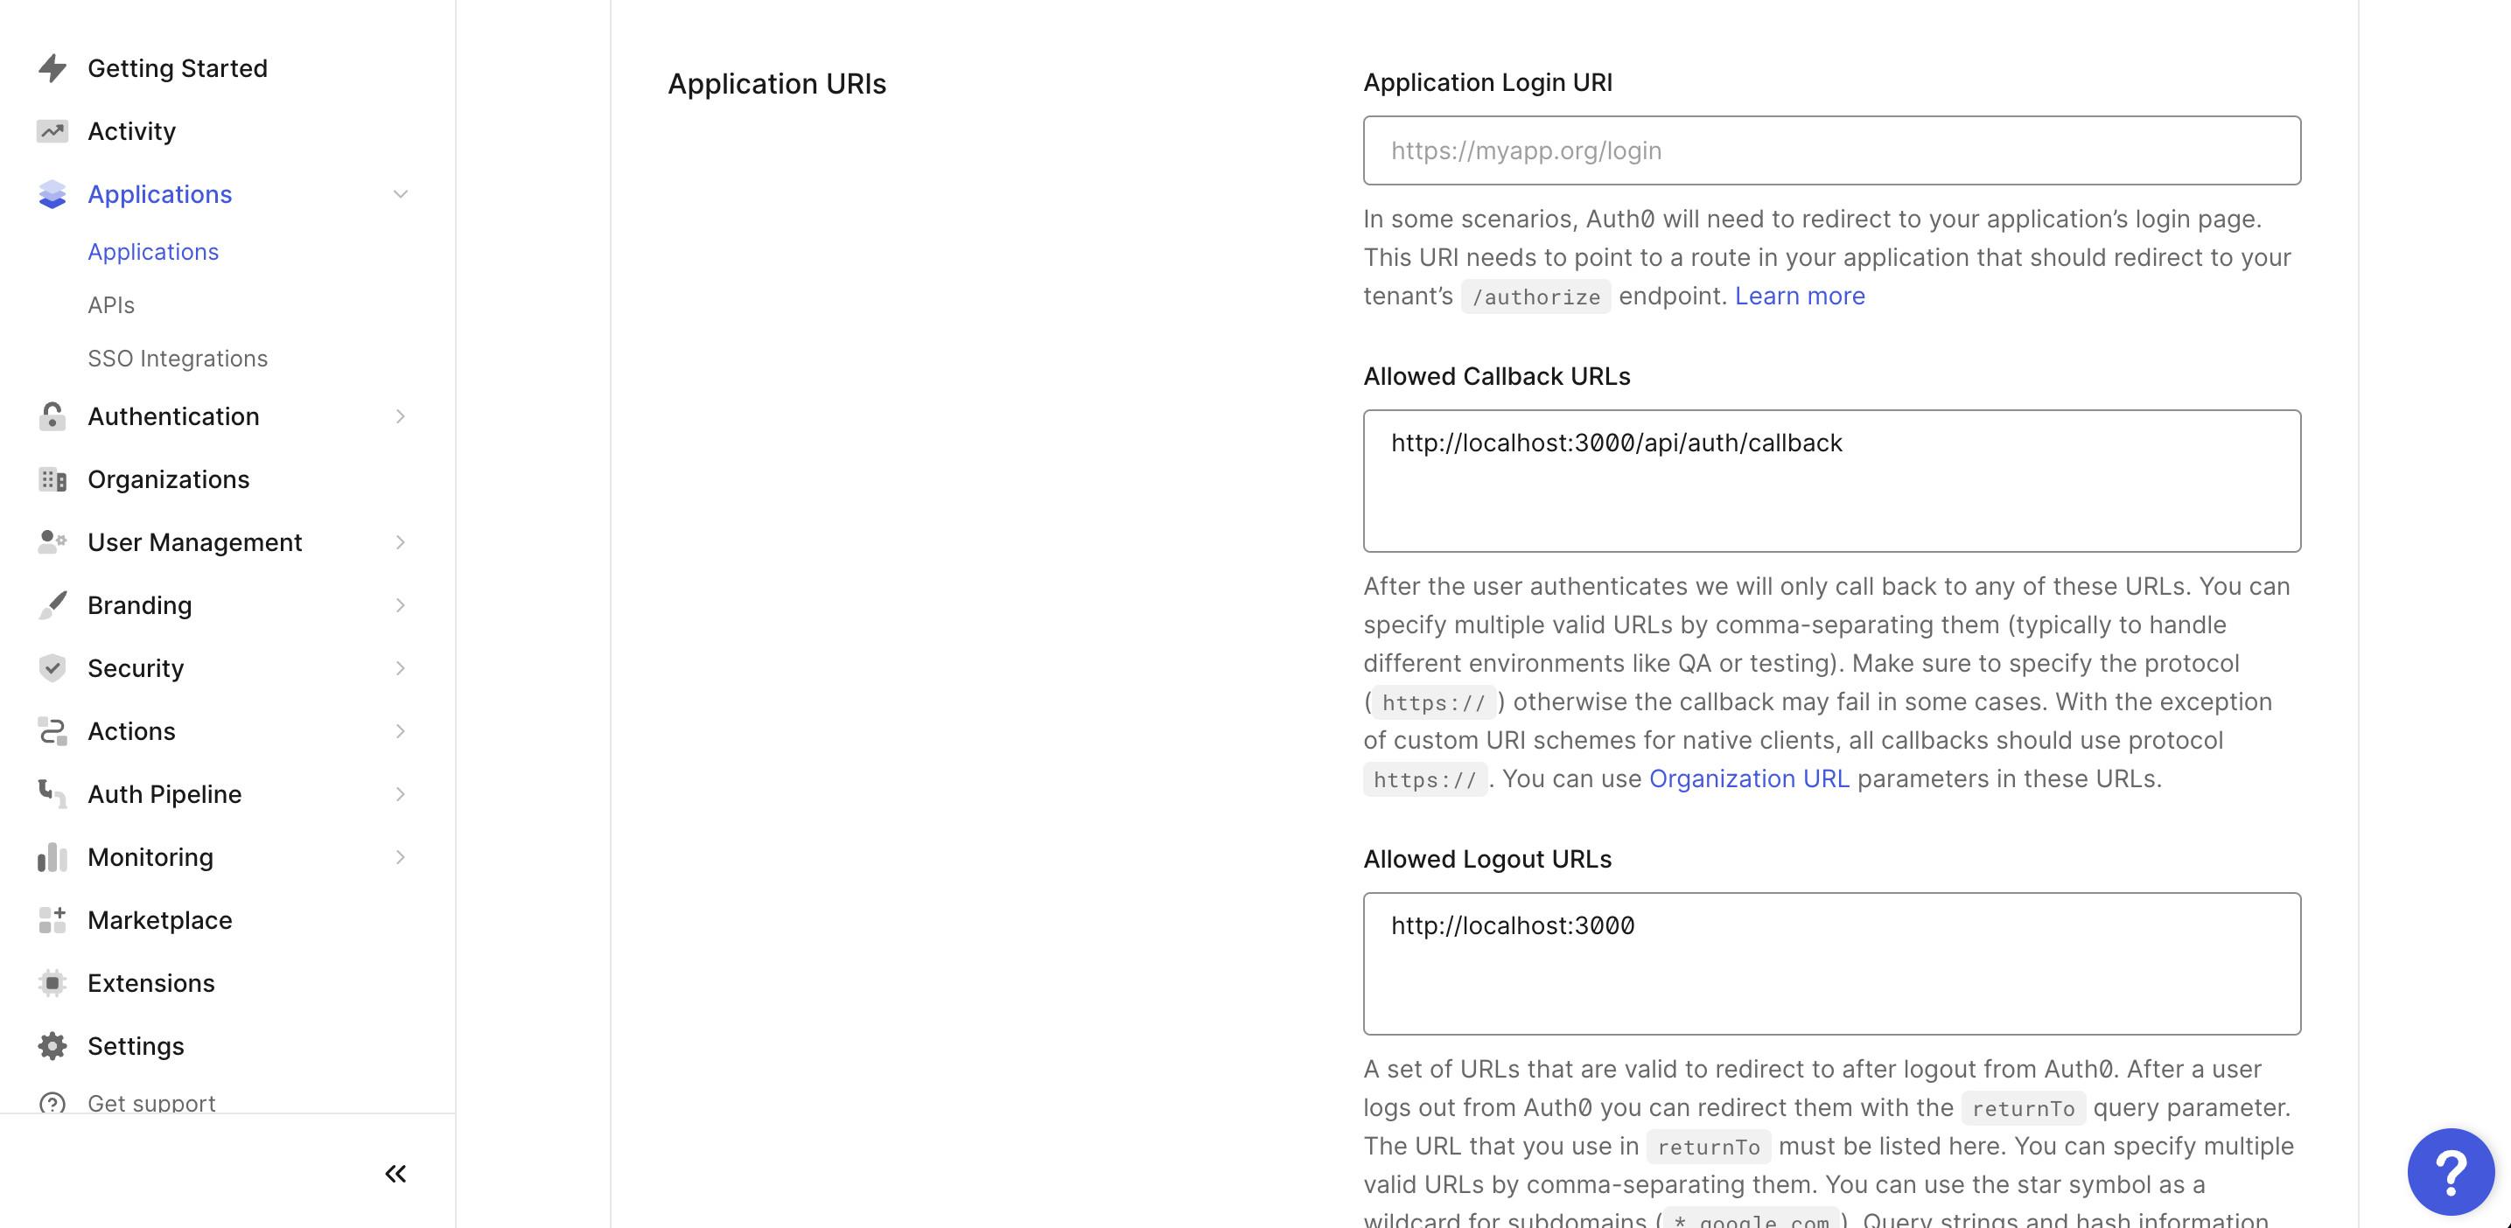Select the Monitoring bar-chart icon

tap(52, 856)
